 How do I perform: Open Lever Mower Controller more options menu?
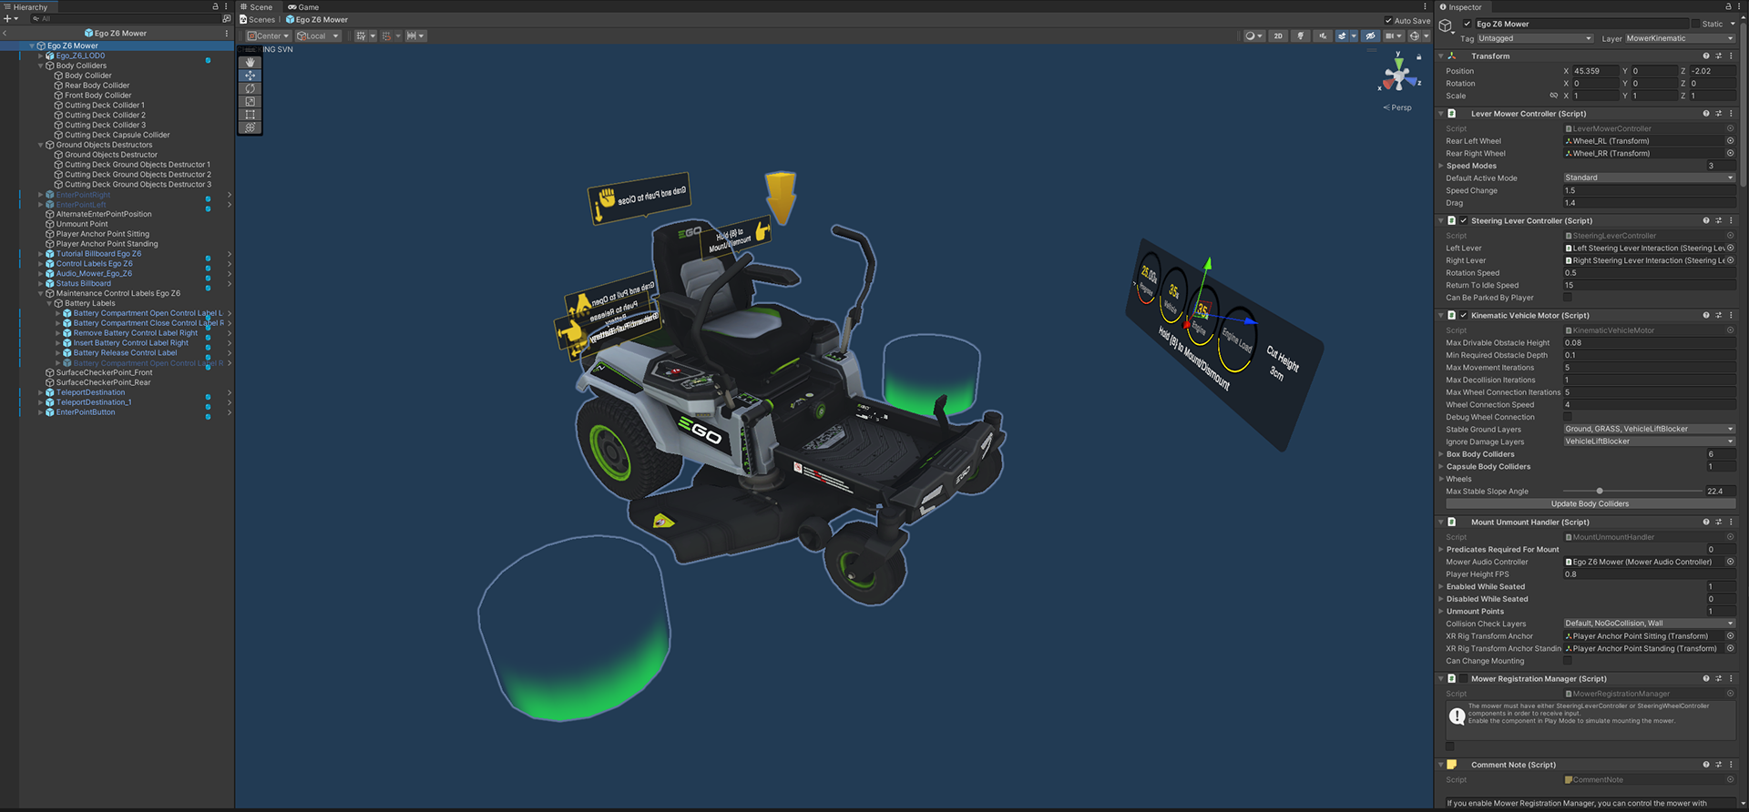(x=1731, y=114)
